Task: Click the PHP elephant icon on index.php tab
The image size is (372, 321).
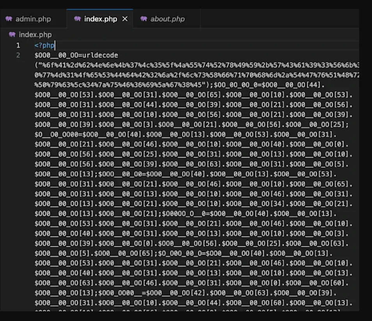Action: tap(77, 19)
